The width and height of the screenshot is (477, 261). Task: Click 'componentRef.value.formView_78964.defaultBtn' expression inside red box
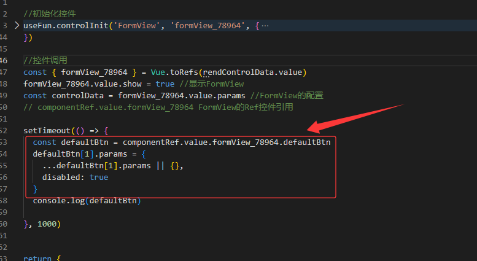(x=227, y=142)
